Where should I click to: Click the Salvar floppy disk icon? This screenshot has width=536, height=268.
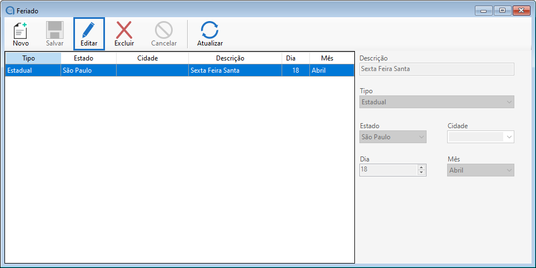54,31
